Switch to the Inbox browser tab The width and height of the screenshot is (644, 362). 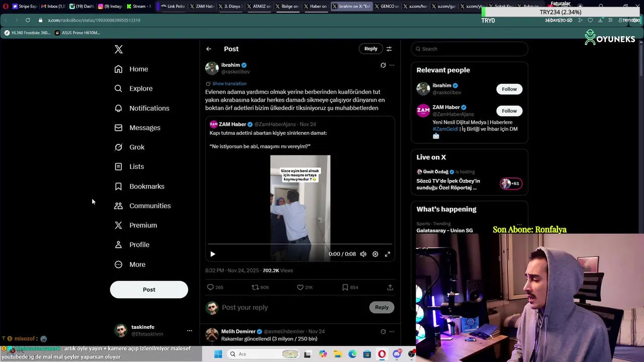tap(53, 7)
